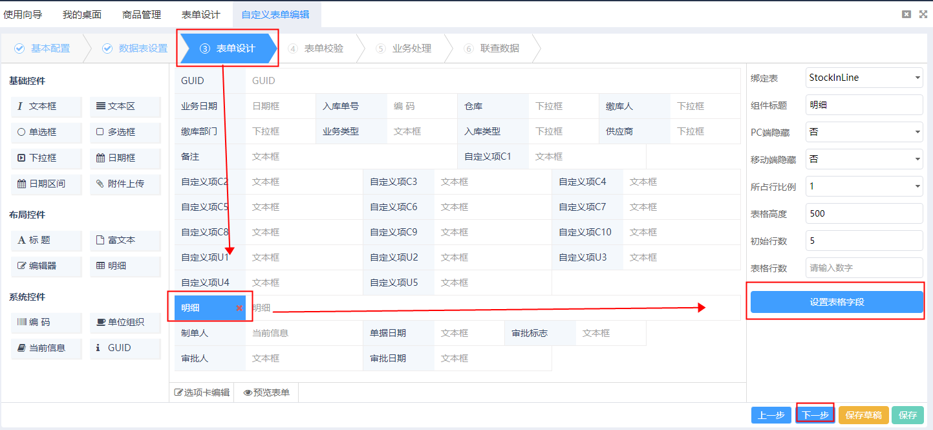Add the GUID system control from palette
This screenshot has height=430, width=933.
pyautogui.click(x=125, y=348)
